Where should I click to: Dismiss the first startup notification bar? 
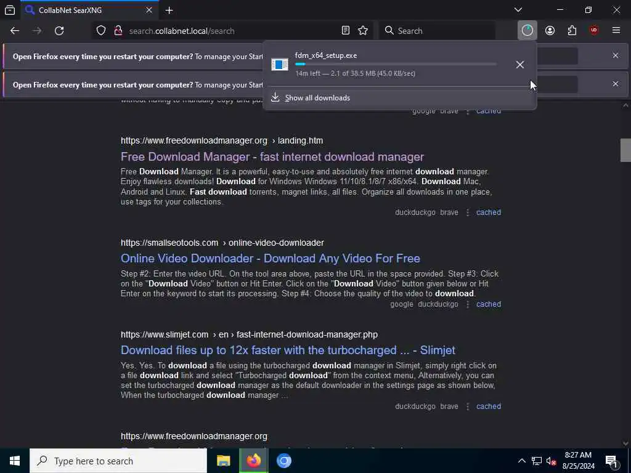(616, 55)
